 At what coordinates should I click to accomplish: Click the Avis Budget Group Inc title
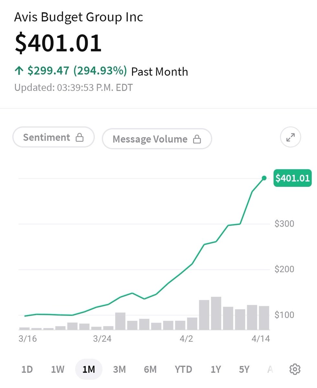[x=79, y=17]
